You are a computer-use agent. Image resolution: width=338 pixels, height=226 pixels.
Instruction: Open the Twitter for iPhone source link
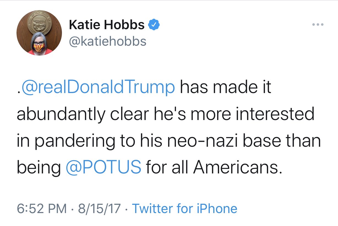(185, 208)
